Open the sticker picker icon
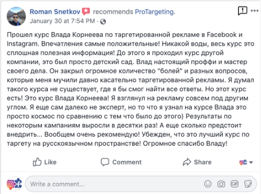Image resolution: width=261 pixels, height=194 pixels. (248, 184)
